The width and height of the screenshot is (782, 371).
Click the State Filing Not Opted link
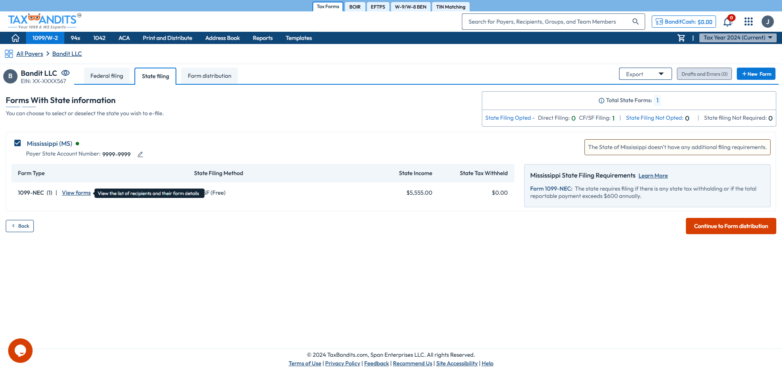(655, 118)
